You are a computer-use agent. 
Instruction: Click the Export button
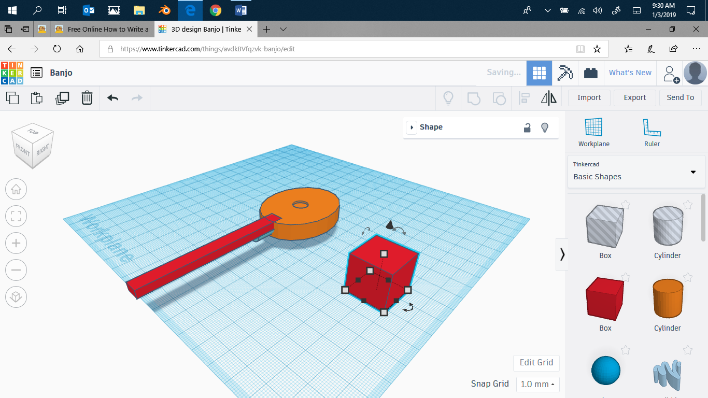coord(635,97)
